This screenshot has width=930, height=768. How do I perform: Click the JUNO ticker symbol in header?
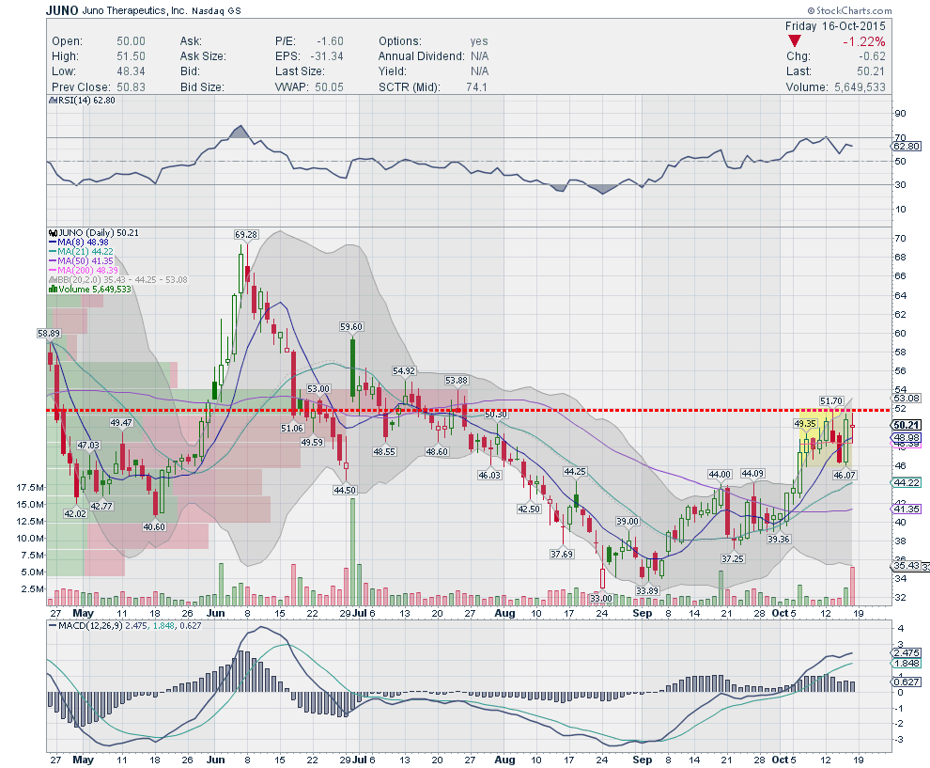(62, 10)
